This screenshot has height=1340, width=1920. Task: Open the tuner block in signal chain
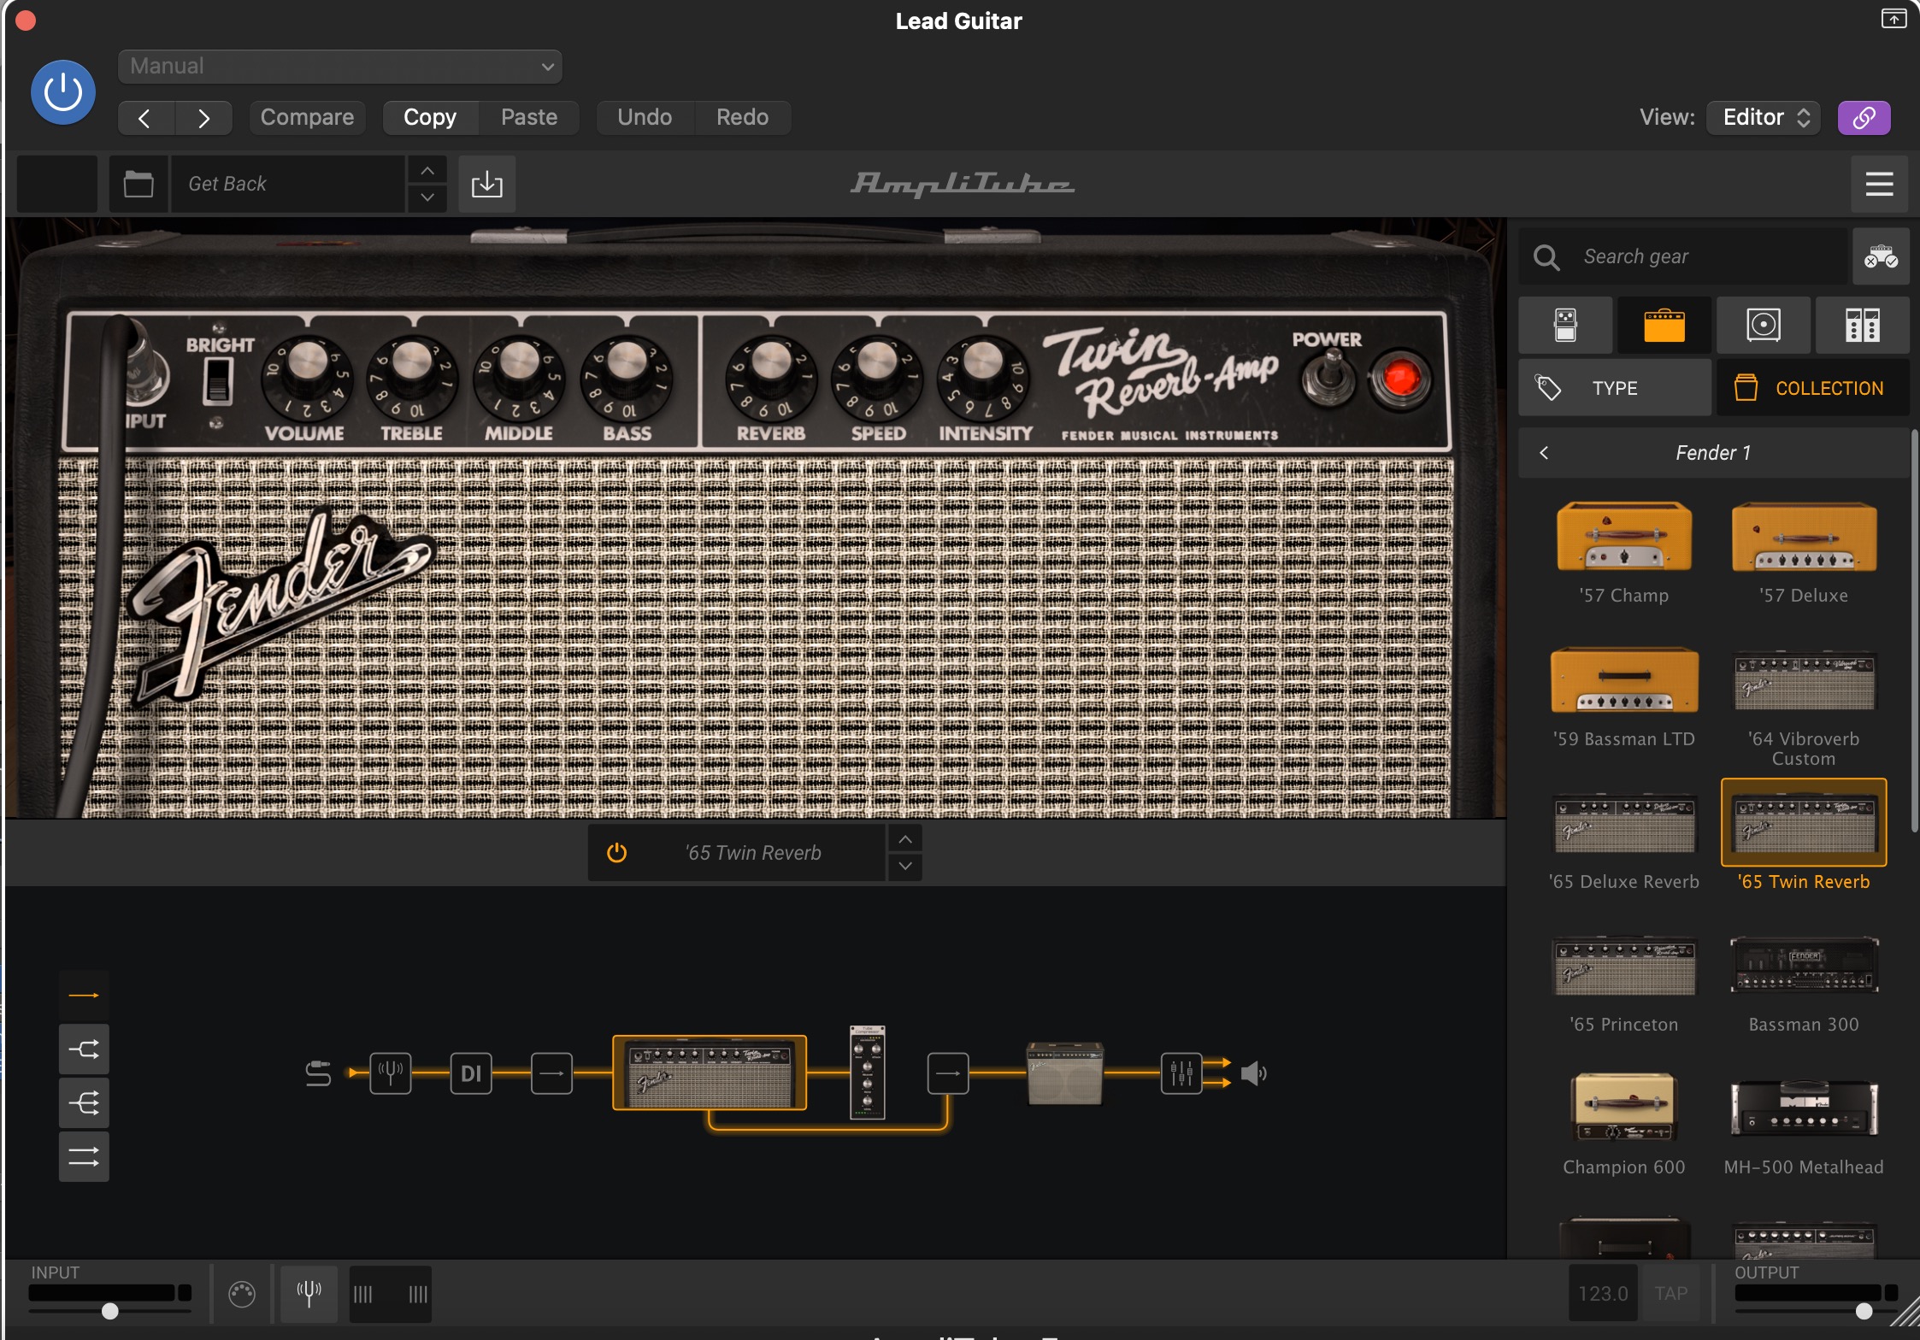click(x=391, y=1073)
